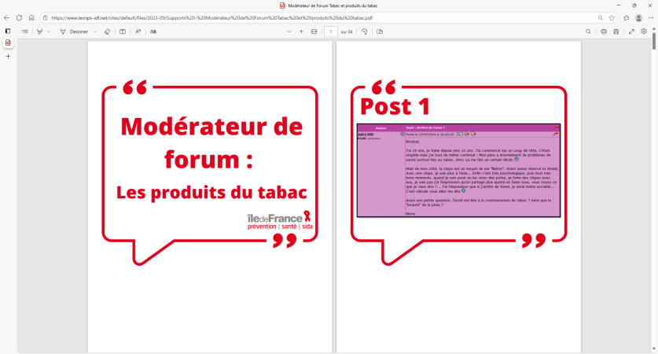Toggle the page view layout
Image resolution: width=658 pixels, height=354 pixels.
[x=380, y=31]
